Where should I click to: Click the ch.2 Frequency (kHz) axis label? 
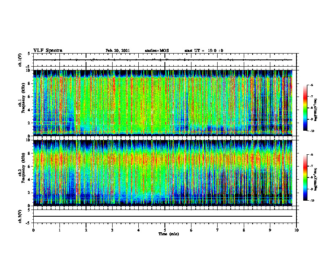pos(22,168)
